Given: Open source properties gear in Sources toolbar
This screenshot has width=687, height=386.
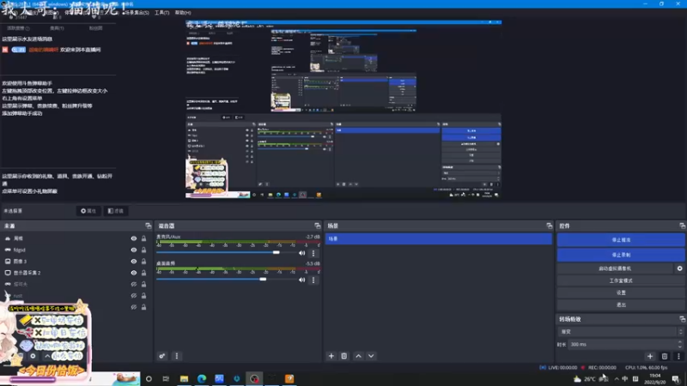Looking at the screenshot, I should [33, 356].
